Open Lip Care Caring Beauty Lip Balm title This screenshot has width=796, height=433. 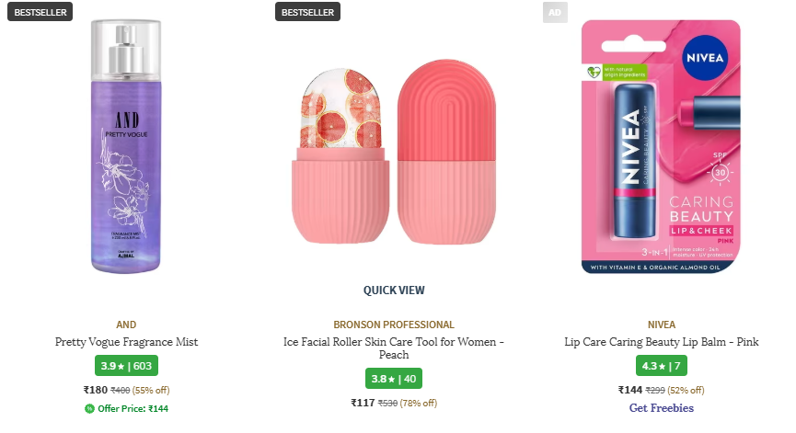coord(661,342)
